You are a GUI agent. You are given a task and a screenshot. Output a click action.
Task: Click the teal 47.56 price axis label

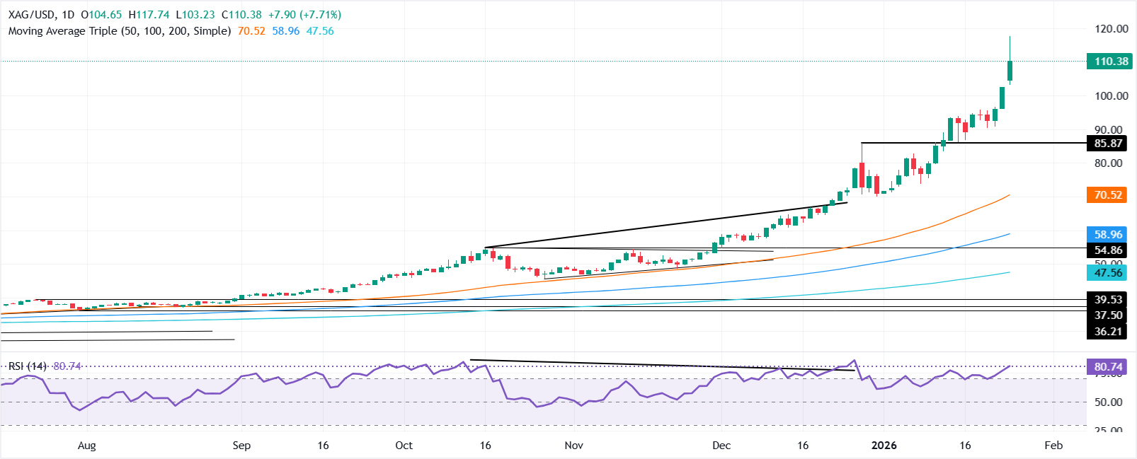[x=1108, y=273]
